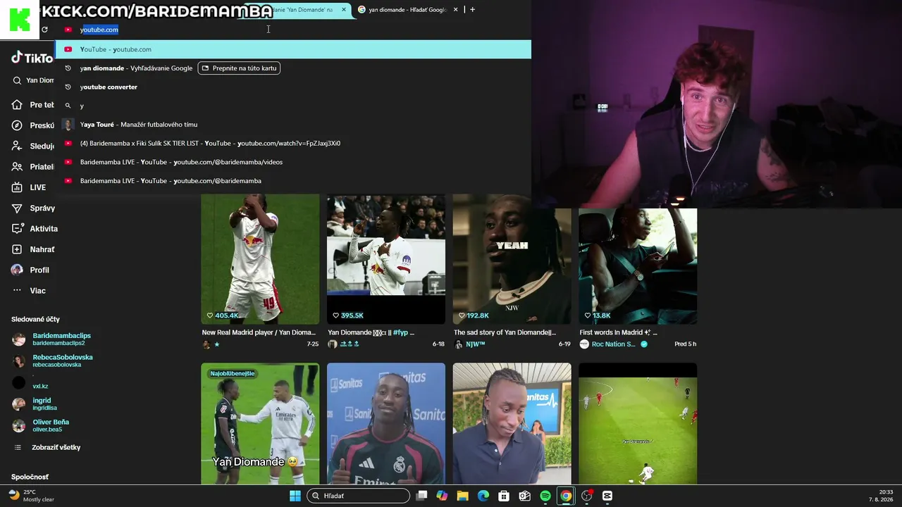The width and height of the screenshot is (902, 507).
Task: Open the Windows Start menu
Action: [x=295, y=496]
